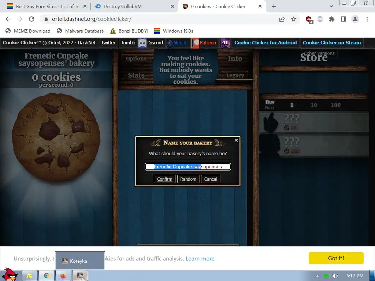Share this page icon
The width and height of the screenshot is (375, 281).
pyautogui.click(x=282, y=19)
